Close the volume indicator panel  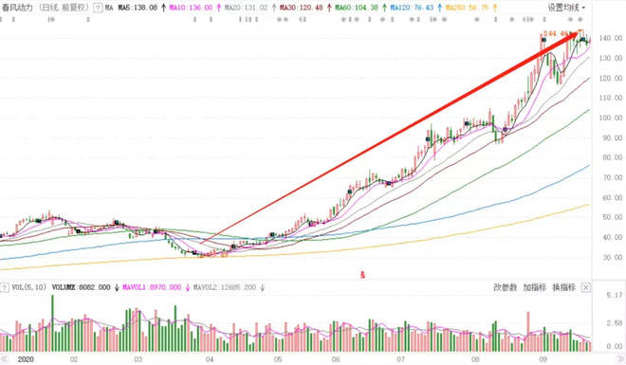[x=585, y=287]
